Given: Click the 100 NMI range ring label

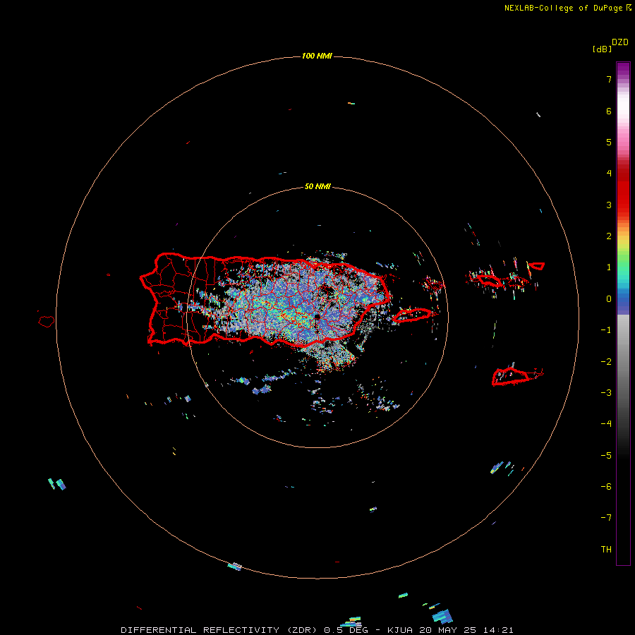Looking at the screenshot, I should coord(317,56).
